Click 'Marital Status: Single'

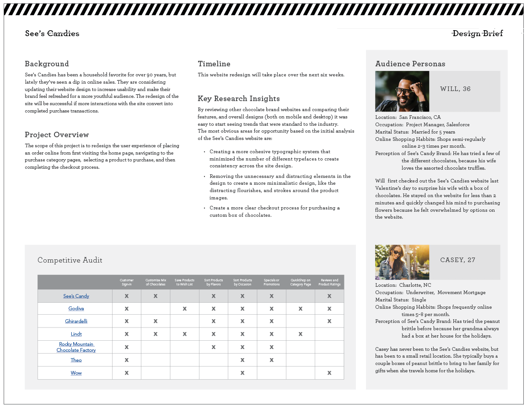pos(401,300)
